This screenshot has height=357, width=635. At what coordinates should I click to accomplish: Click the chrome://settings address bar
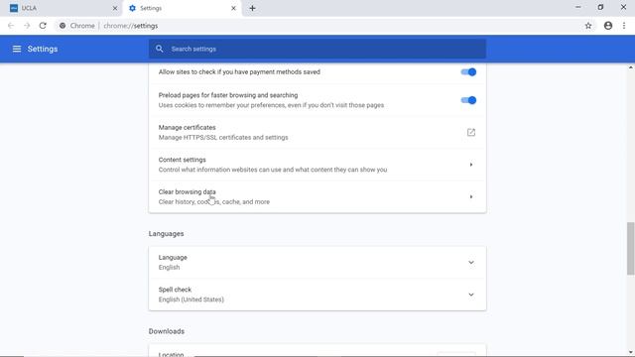click(317, 26)
